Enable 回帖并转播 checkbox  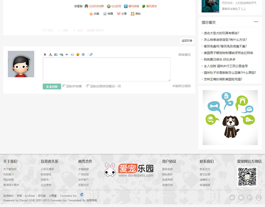[64, 86]
